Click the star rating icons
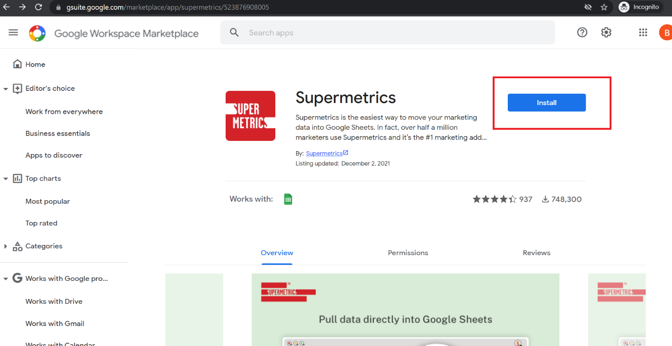Screen dimensions: 672x346 (x=494, y=199)
